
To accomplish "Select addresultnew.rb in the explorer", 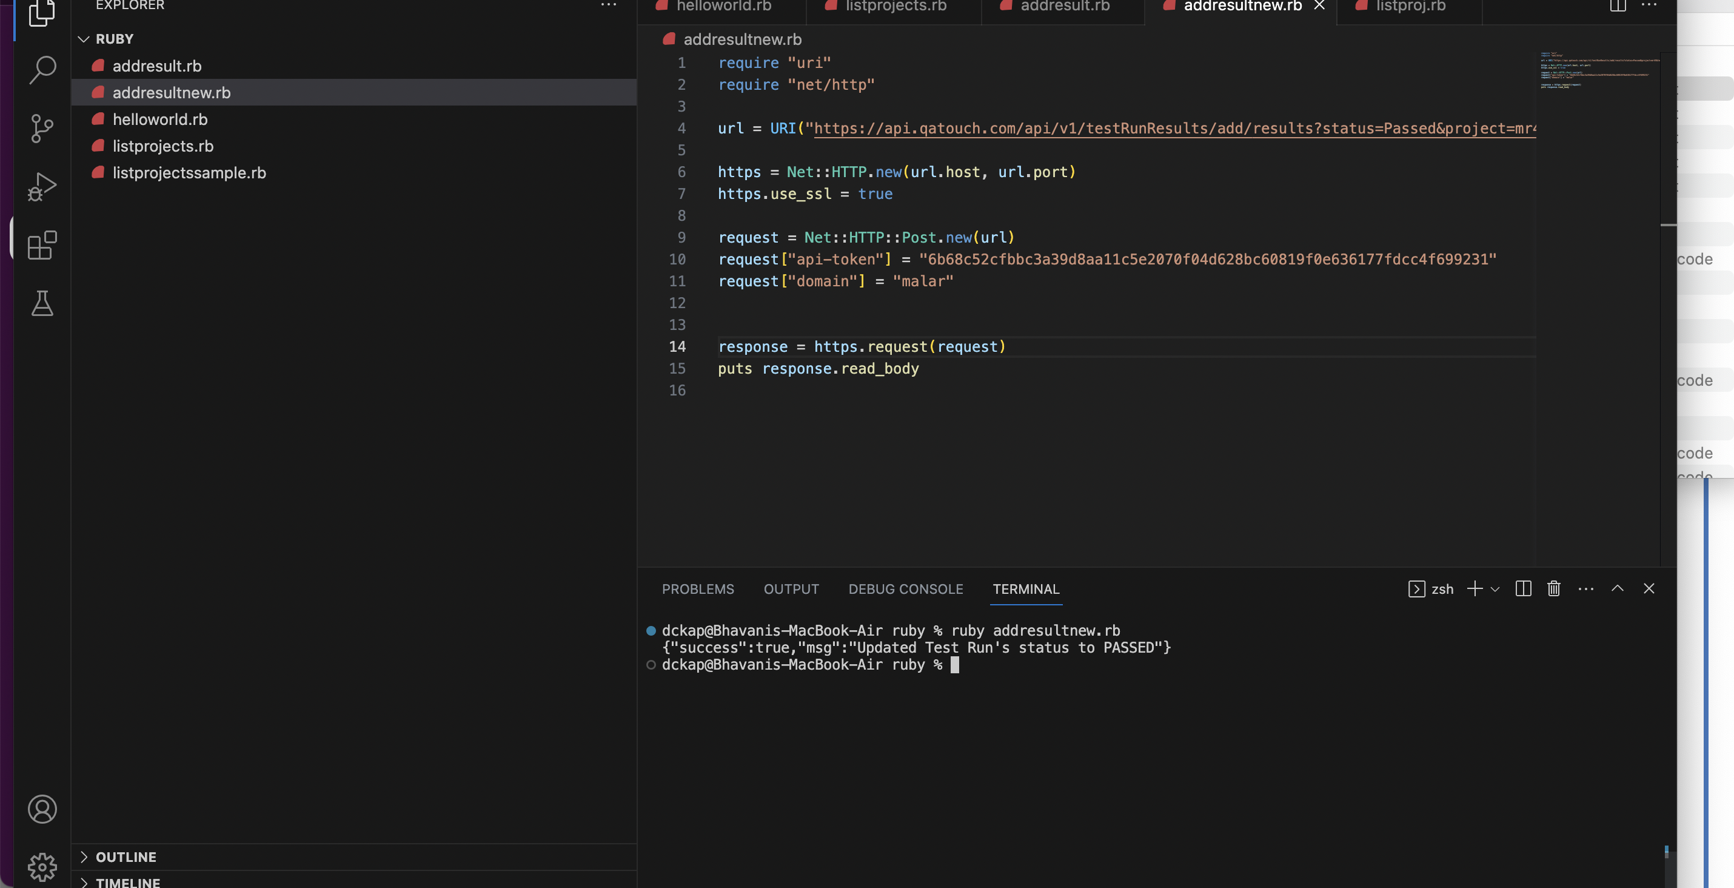I will (x=354, y=92).
